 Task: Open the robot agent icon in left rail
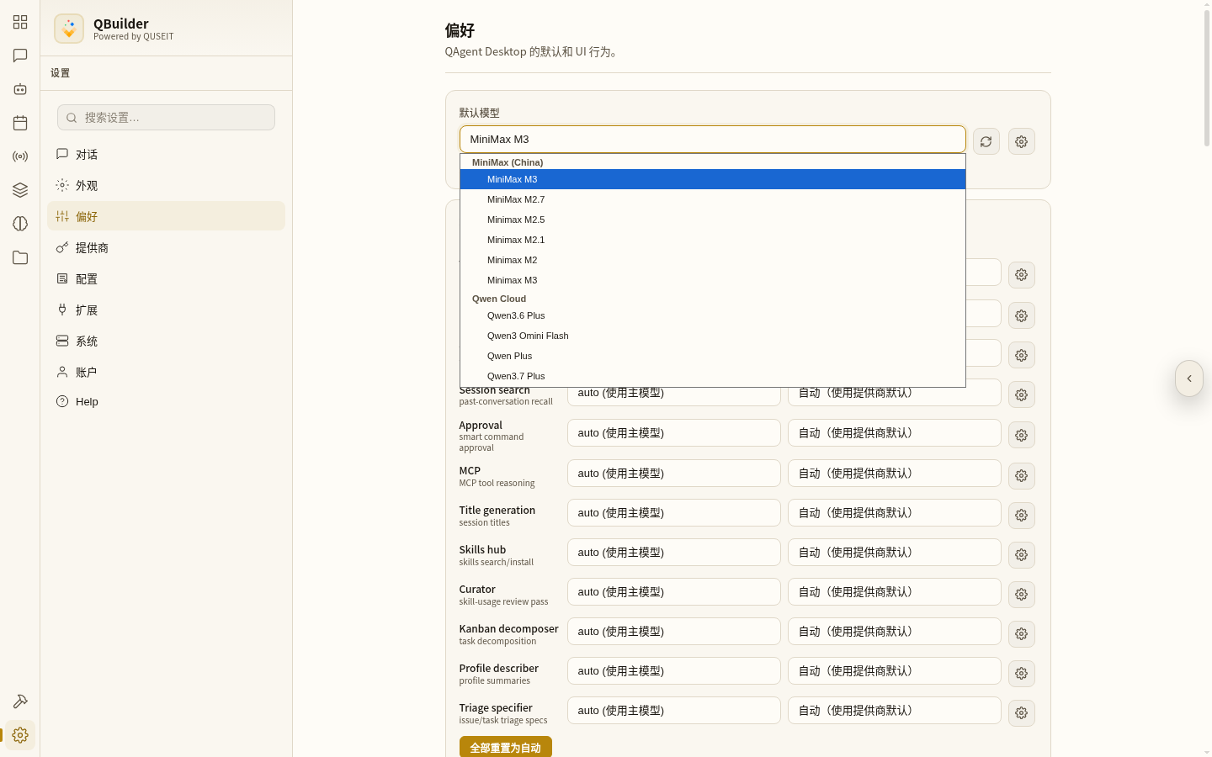pos(20,89)
